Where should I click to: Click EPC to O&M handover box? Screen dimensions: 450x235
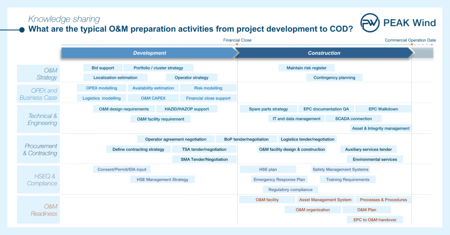pyautogui.click(x=375, y=220)
